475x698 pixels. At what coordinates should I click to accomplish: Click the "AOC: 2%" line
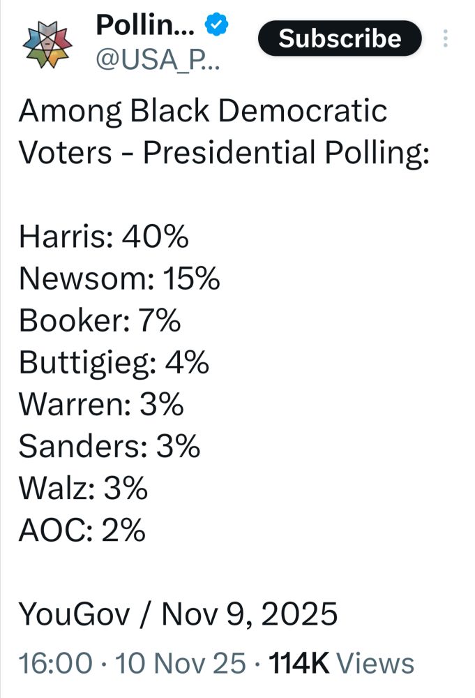(x=82, y=530)
